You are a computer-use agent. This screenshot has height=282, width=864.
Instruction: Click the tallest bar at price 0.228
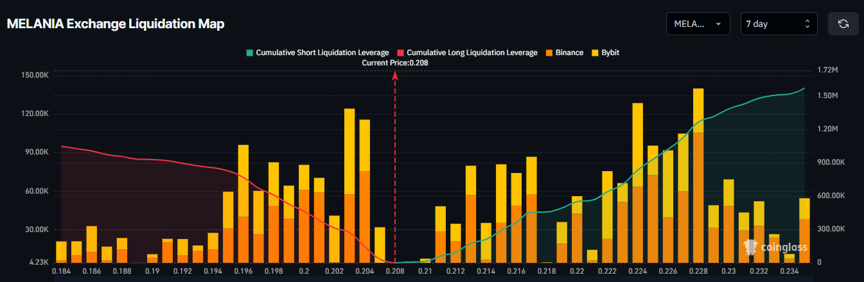pyautogui.click(x=698, y=176)
